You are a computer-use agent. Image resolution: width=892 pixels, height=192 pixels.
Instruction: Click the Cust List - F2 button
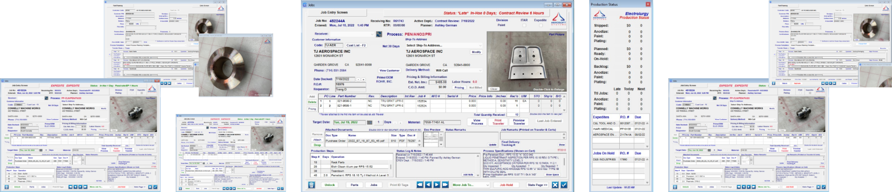tap(356, 45)
